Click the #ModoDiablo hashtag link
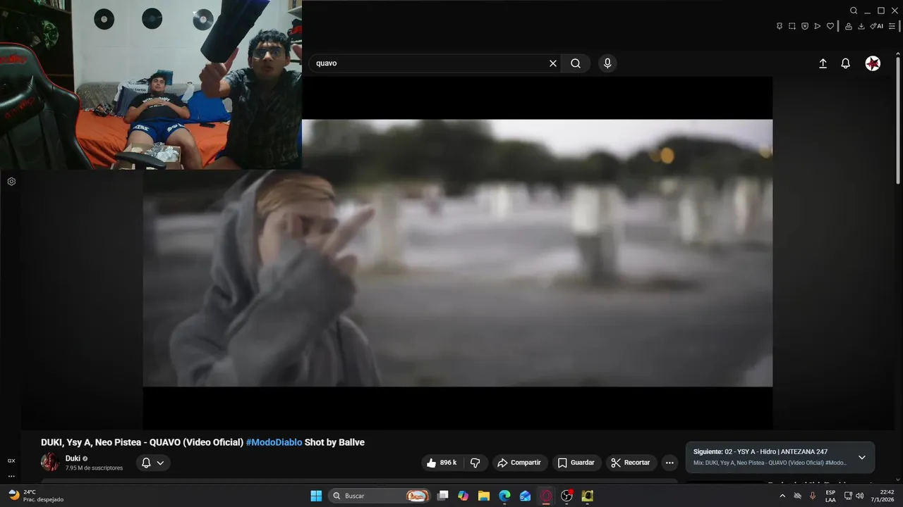 coord(274,442)
